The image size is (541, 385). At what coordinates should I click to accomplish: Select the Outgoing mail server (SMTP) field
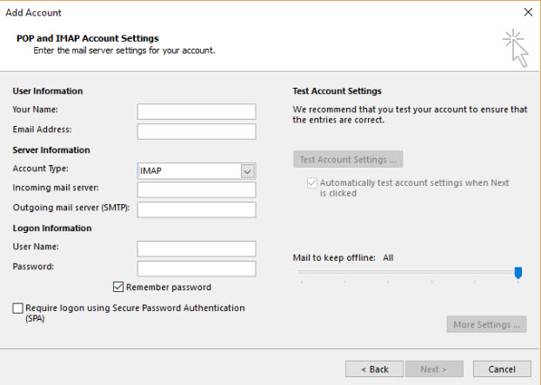coord(197,209)
